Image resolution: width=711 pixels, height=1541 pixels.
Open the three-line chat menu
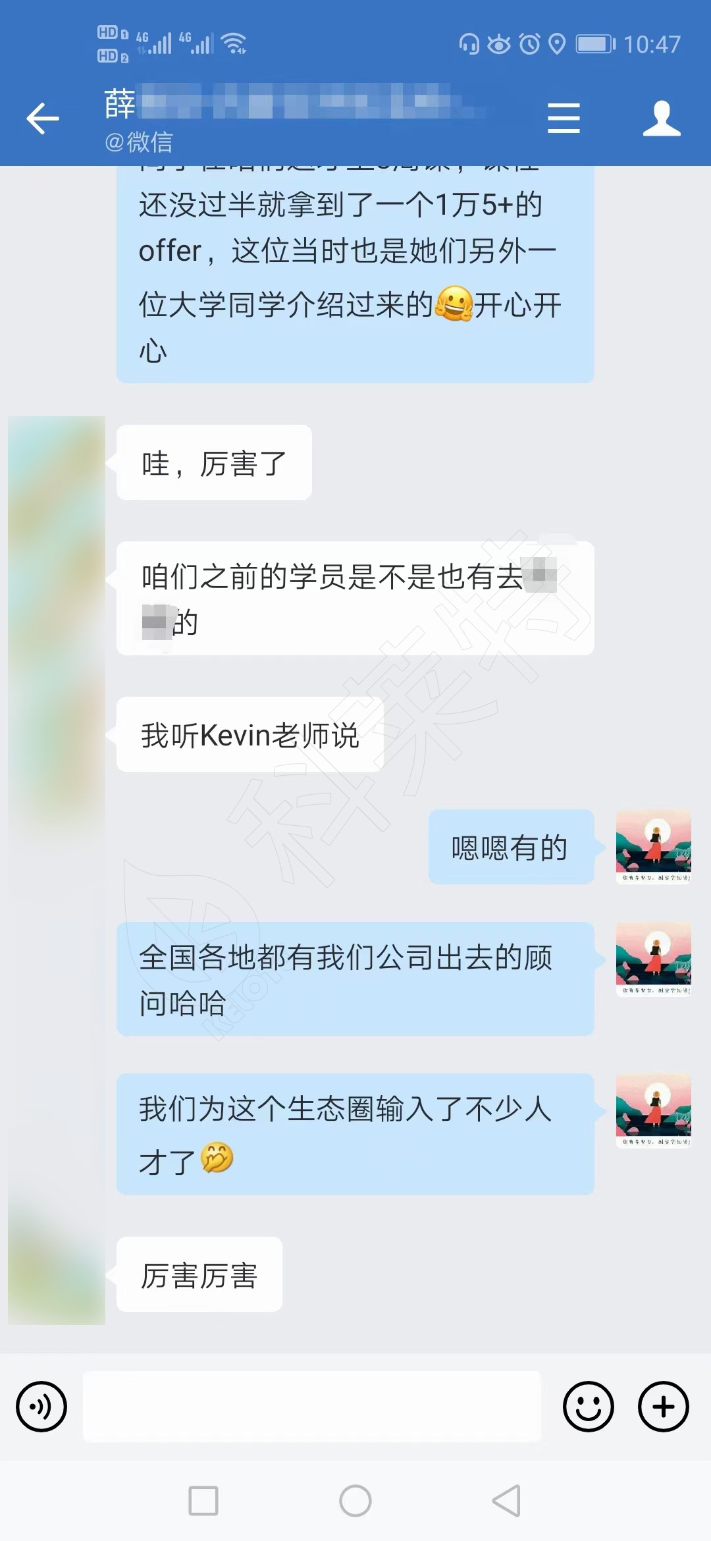coord(564,119)
